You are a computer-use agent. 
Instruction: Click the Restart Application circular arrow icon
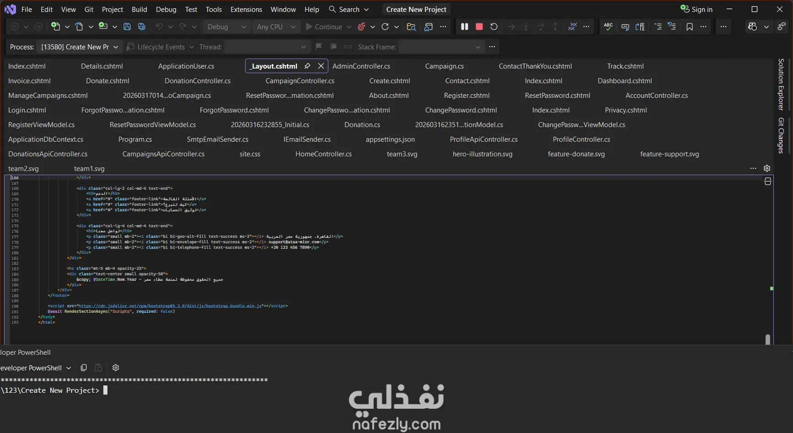coord(385,27)
